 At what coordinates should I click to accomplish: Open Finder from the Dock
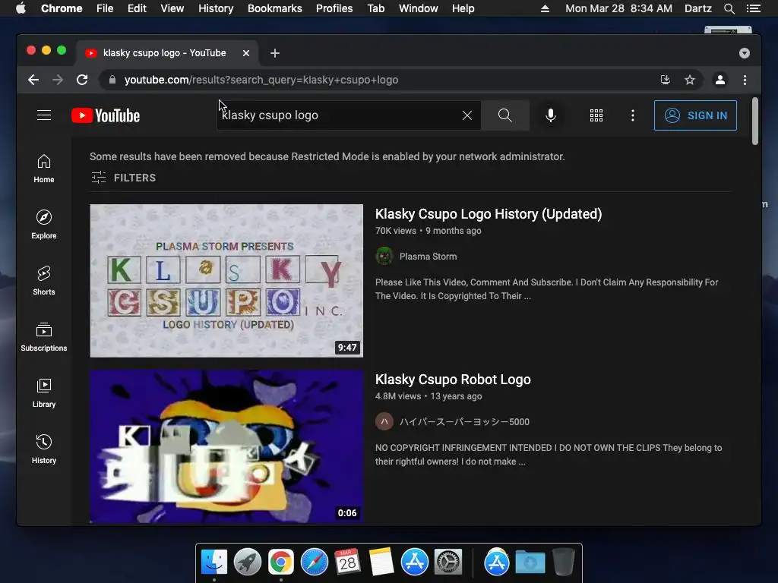214,563
